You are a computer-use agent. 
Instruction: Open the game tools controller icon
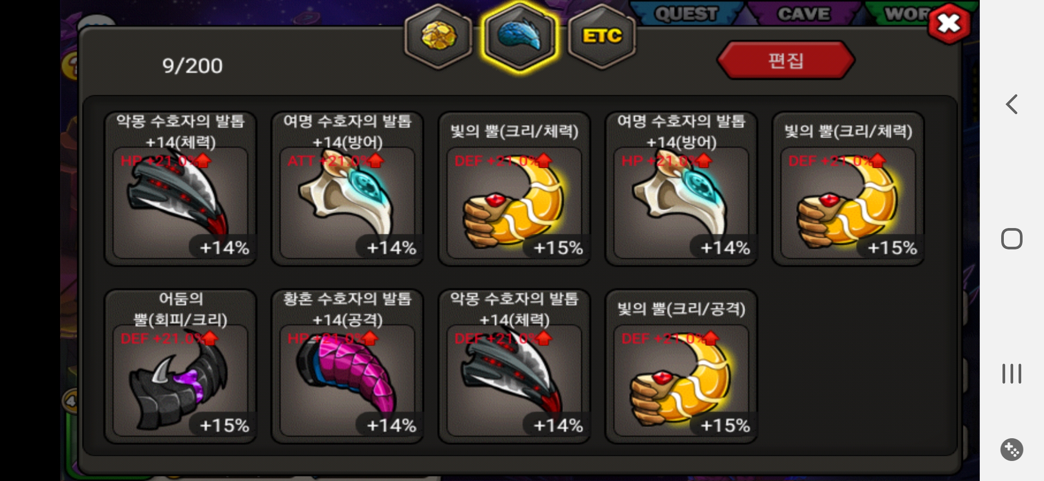1011,449
